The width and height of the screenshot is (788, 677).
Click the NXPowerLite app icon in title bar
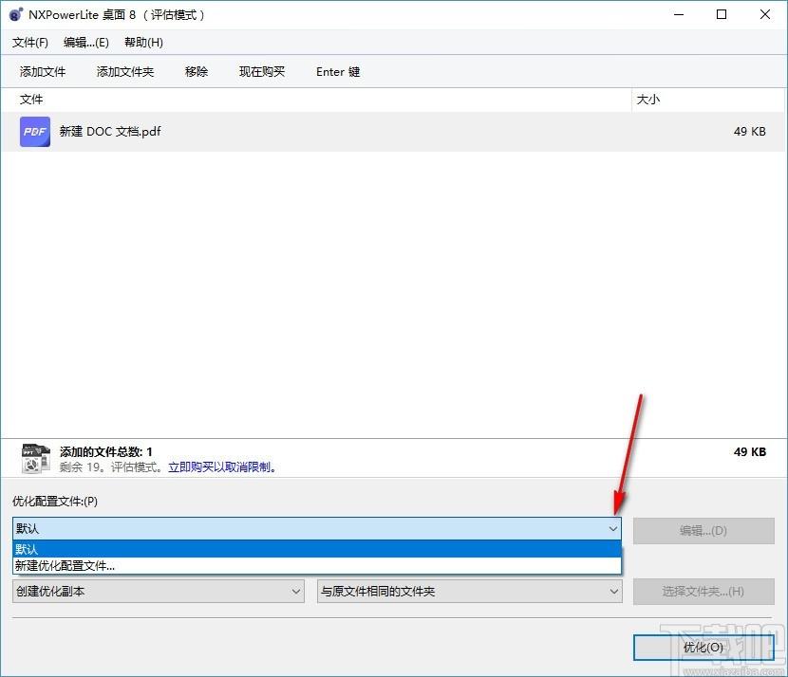15,14
